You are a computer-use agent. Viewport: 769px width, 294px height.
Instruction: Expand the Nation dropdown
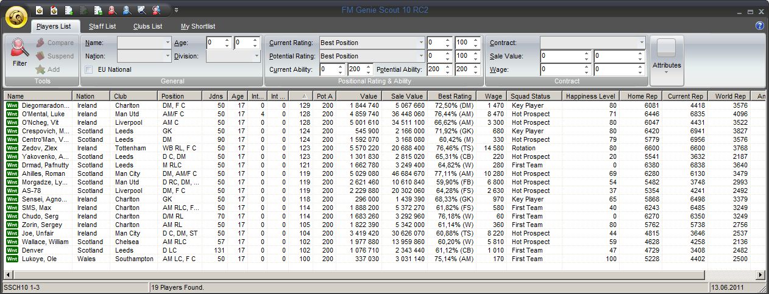(168, 56)
